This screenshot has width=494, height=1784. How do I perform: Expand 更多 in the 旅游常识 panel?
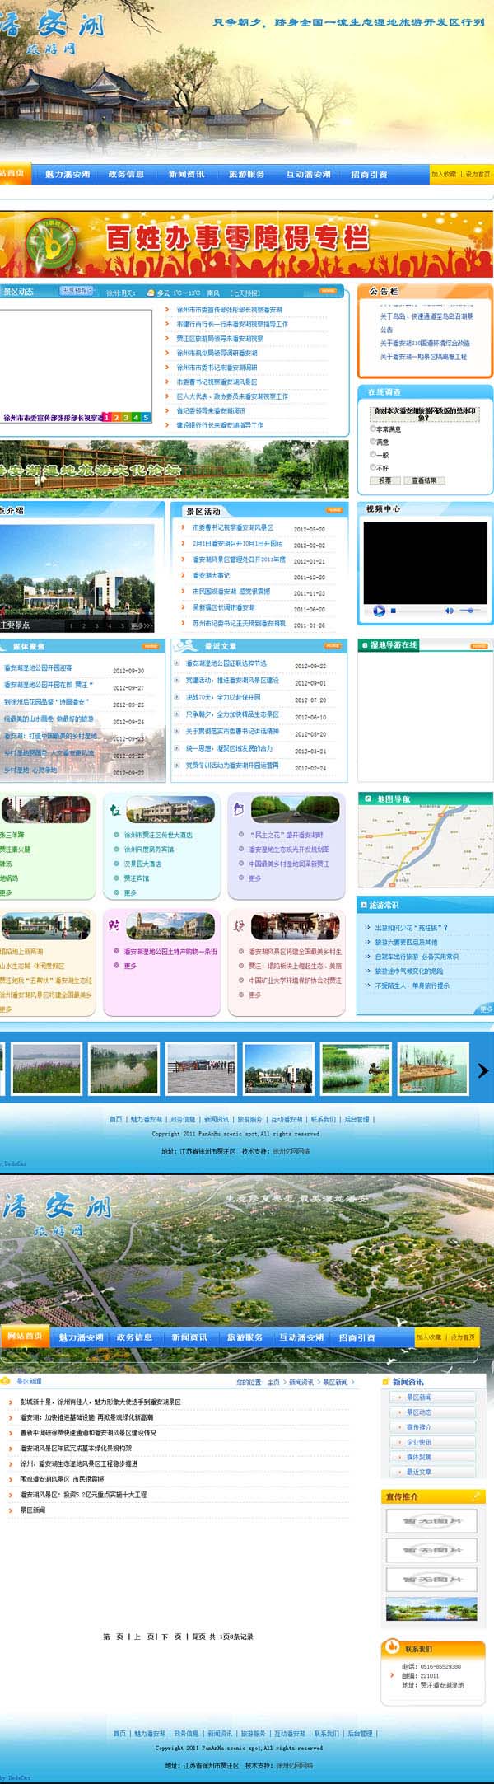pyautogui.click(x=485, y=1009)
